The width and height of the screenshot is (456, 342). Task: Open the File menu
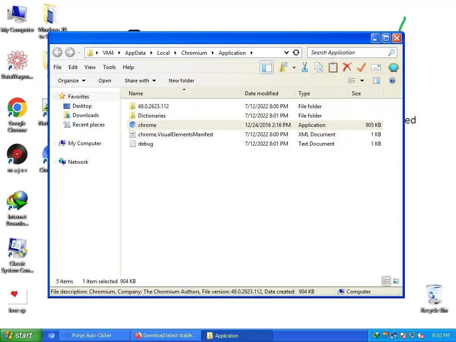tap(57, 67)
